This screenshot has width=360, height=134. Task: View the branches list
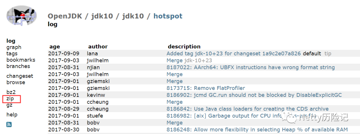click(x=18, y=66)
